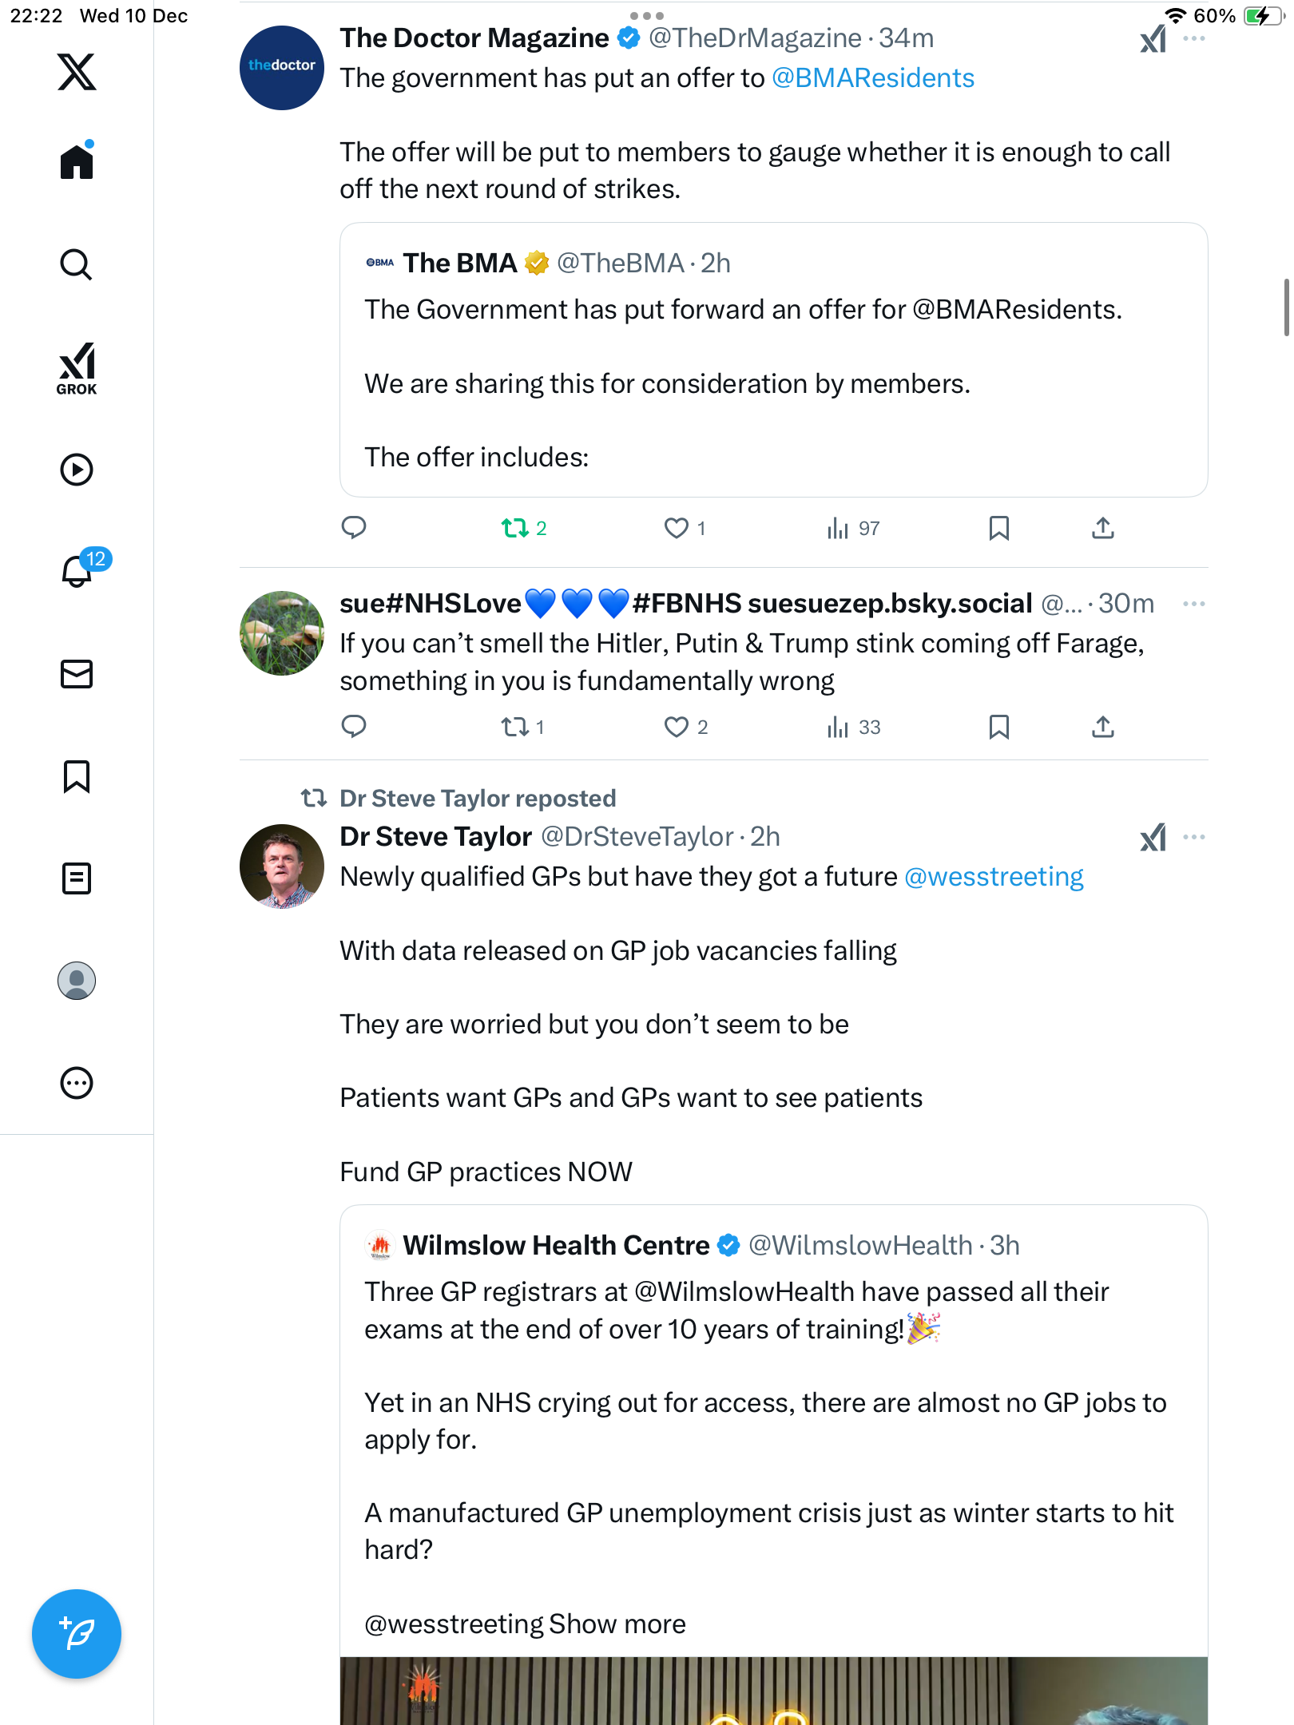This screenshot has width=1294, height=1725.
Task: Undo repost on The Doctor Magazine post
Action: [x=515, y=528]
